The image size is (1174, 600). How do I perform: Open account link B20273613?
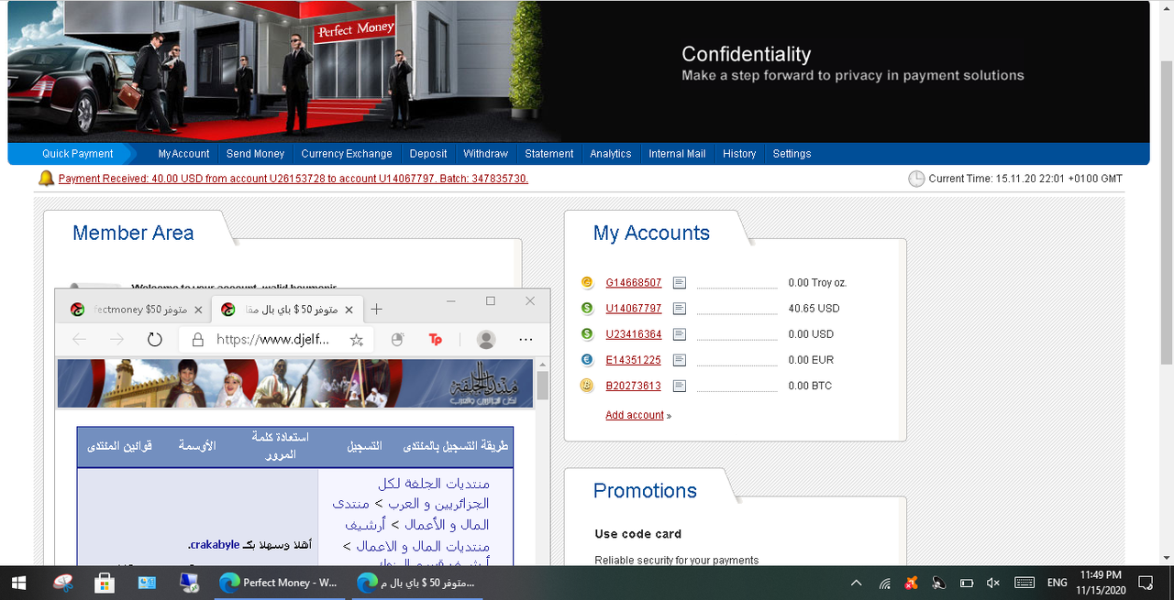[634, 386]
